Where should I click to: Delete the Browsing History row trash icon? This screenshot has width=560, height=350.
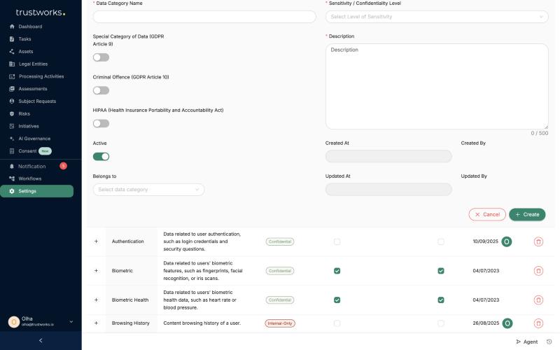538,323
